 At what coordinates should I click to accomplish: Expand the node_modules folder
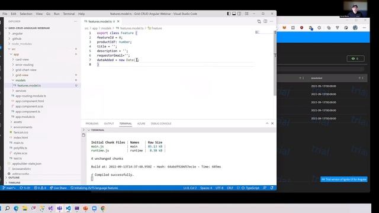click(x=22, y=44)
